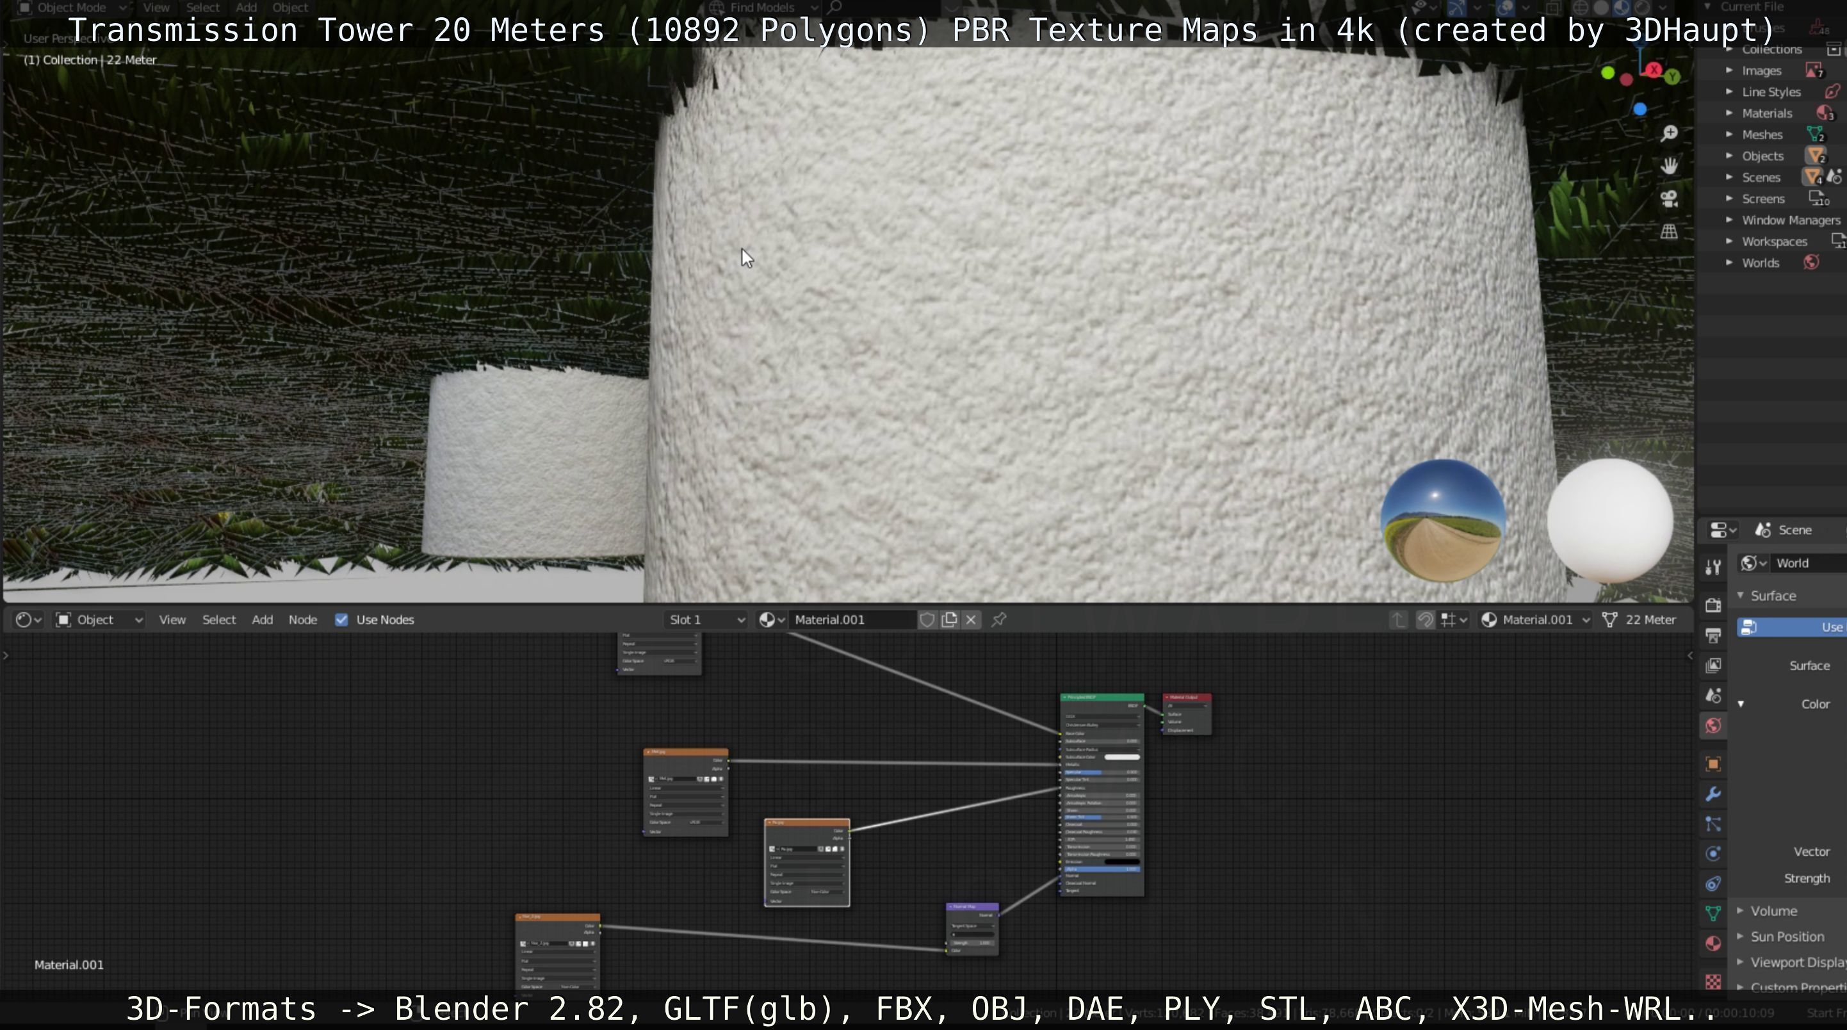Pin the node editor with the pin icon
This screenshot has width=1847, height=1030.
click(x=999, y=619)
